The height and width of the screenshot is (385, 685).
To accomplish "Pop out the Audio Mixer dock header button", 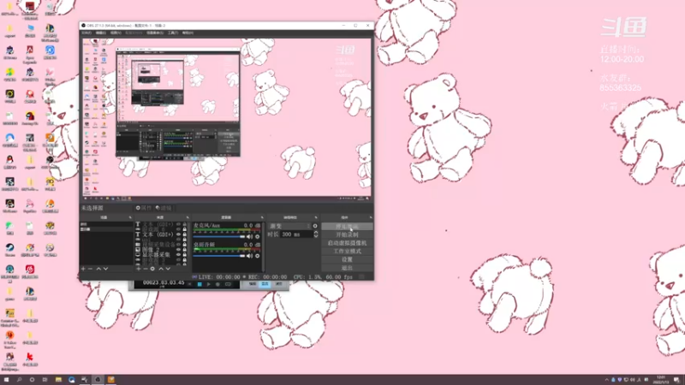I will coord(262,217).
